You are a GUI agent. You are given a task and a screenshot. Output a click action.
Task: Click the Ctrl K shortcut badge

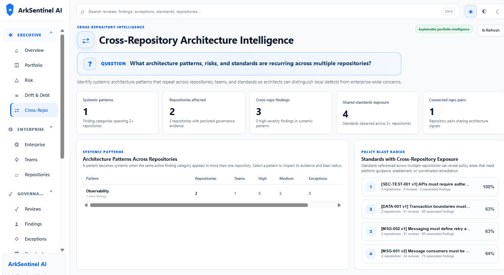tap(449, 11)
